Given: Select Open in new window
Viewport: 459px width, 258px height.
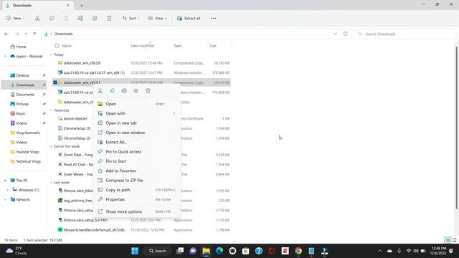Looking at the screenshot, I should [137, 133].
